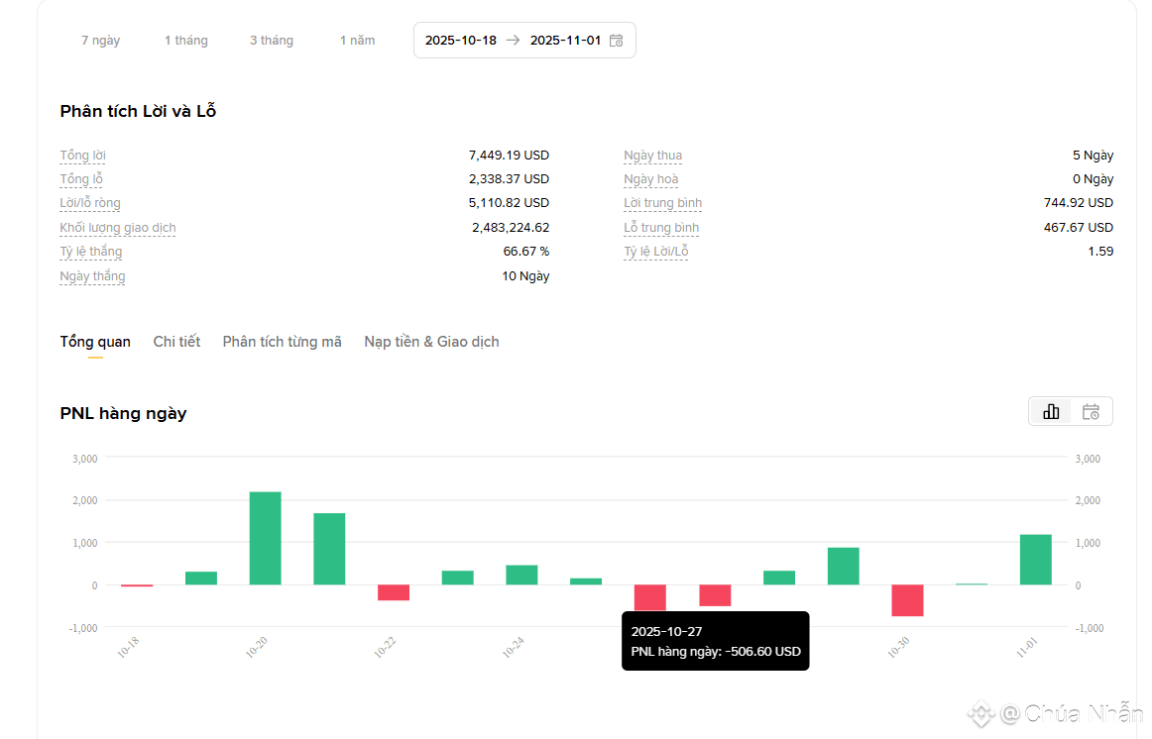Viewport: 1152px width, 739px height.
Task: Open the Nạp tiền & Giao dịch tab
Action: 431,342
